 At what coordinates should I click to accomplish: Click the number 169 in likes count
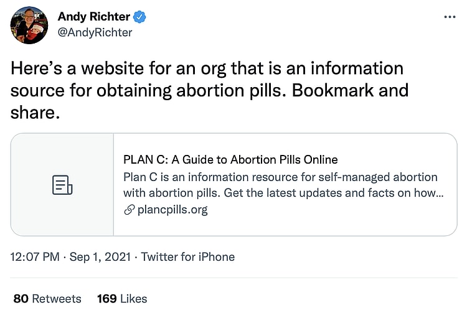tap(107, 299)
